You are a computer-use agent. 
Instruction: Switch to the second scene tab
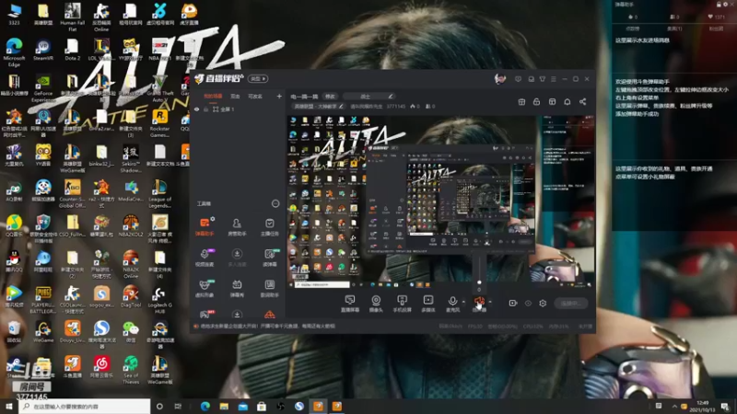(235, 97)
